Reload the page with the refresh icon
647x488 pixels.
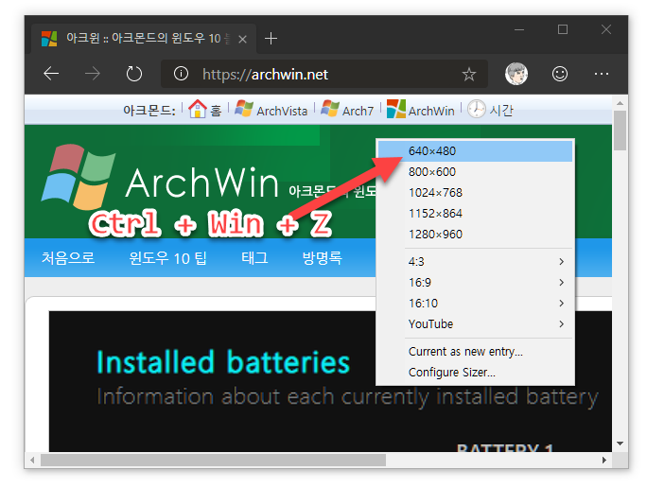[x=133, y=75]
